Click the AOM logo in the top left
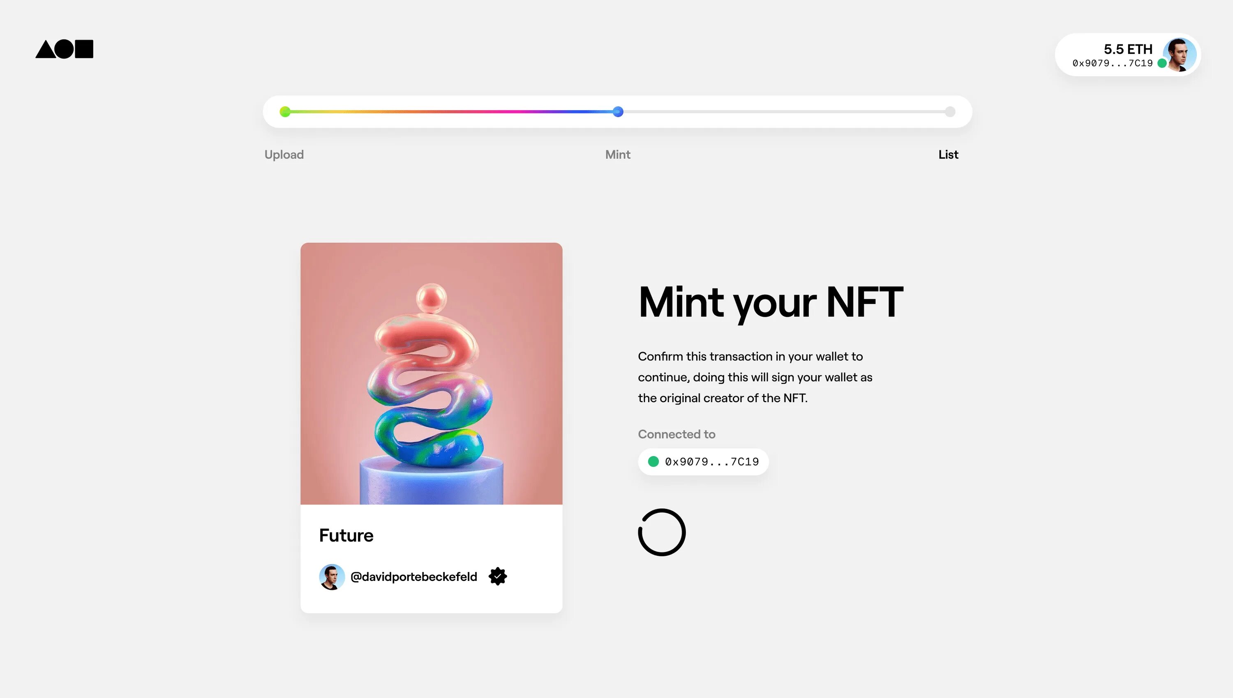Image resolution: width=1233 pixels, height=698 pixels. click(65, 49)
